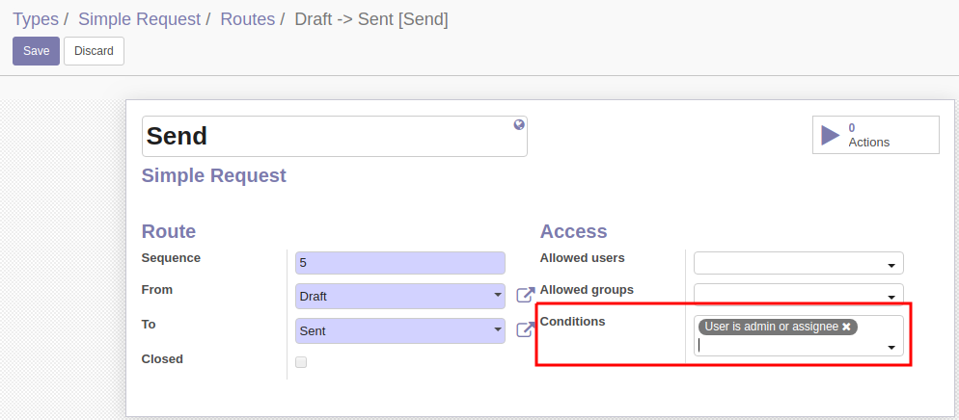Screen dimensions: 959x420
Task: Click the Actions play triangle icon
Action: (830, 135)
